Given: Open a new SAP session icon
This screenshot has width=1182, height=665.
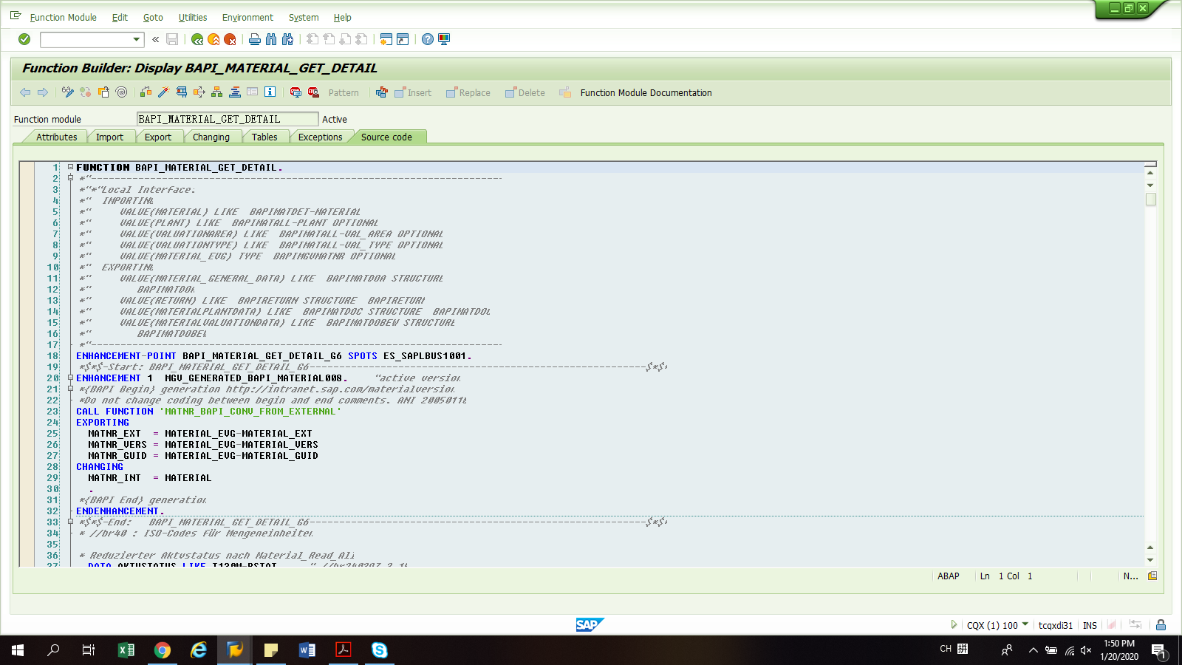Looking at the screenshot, I should coord(385,40).
